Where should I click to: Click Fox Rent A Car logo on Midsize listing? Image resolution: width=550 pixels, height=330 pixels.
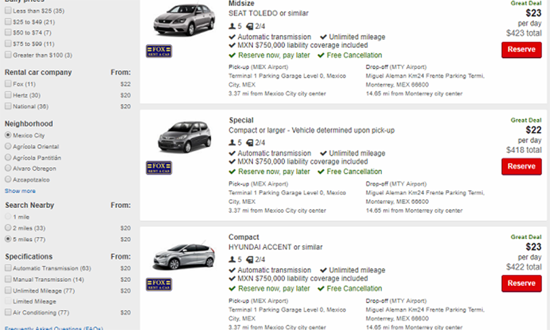click(159, 51)
